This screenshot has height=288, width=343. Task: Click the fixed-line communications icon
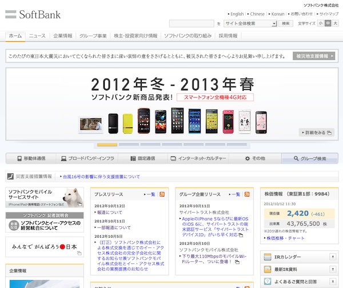[x=133, y=158]
